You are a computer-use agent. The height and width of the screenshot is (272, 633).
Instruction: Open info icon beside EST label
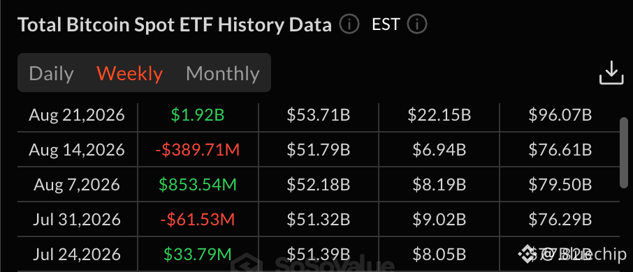click(417, 25)
